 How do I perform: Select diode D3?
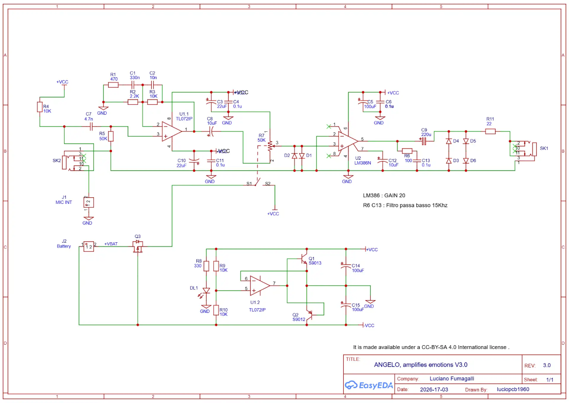449,161
